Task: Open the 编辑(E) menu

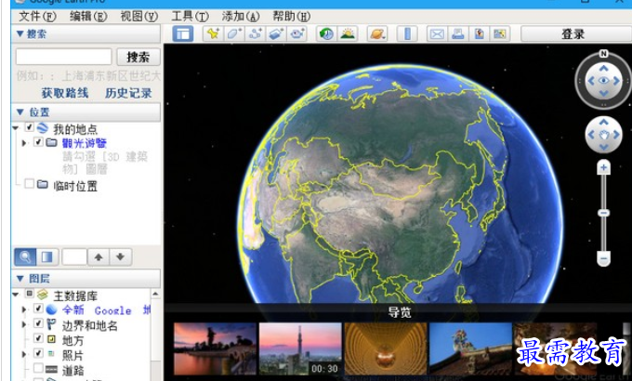Action: pyautogui.click(x=88, y=16)
